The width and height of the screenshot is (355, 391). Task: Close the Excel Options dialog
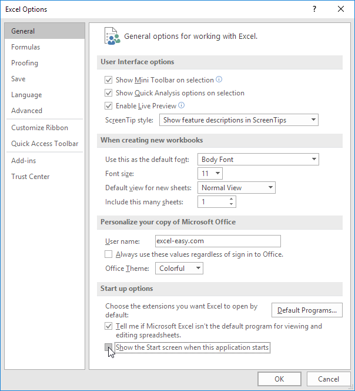[x=341, y=9]
